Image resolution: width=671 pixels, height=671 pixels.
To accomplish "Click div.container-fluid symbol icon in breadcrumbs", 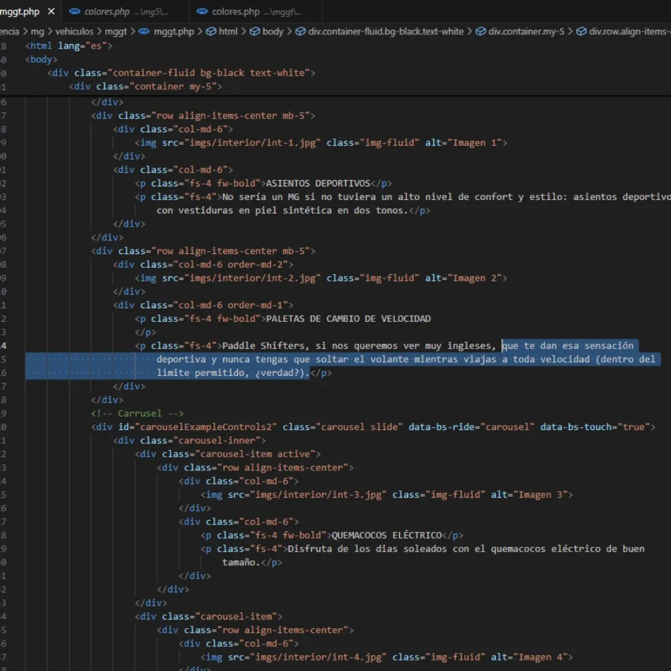I will [x=301, y=31].
